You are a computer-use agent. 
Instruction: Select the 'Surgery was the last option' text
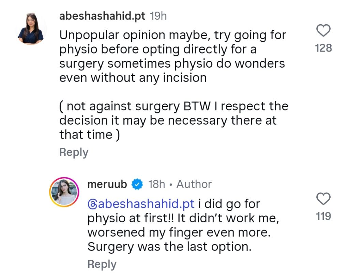pos(169,247)
